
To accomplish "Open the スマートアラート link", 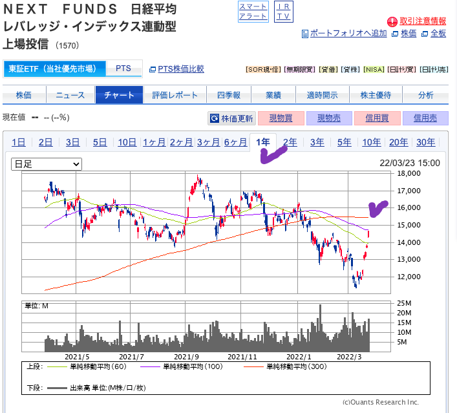I will pos(253,12).
